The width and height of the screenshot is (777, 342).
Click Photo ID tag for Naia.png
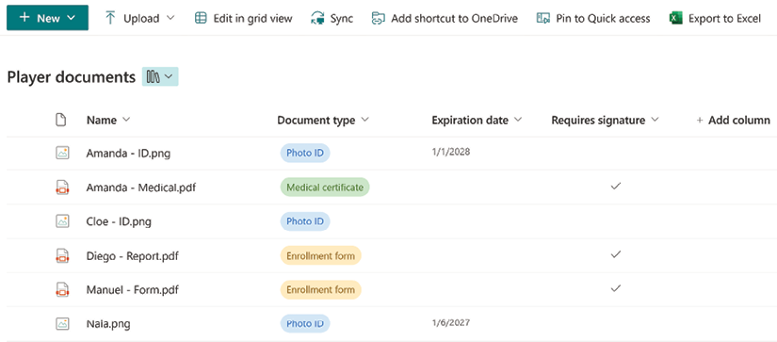(305, 324)
